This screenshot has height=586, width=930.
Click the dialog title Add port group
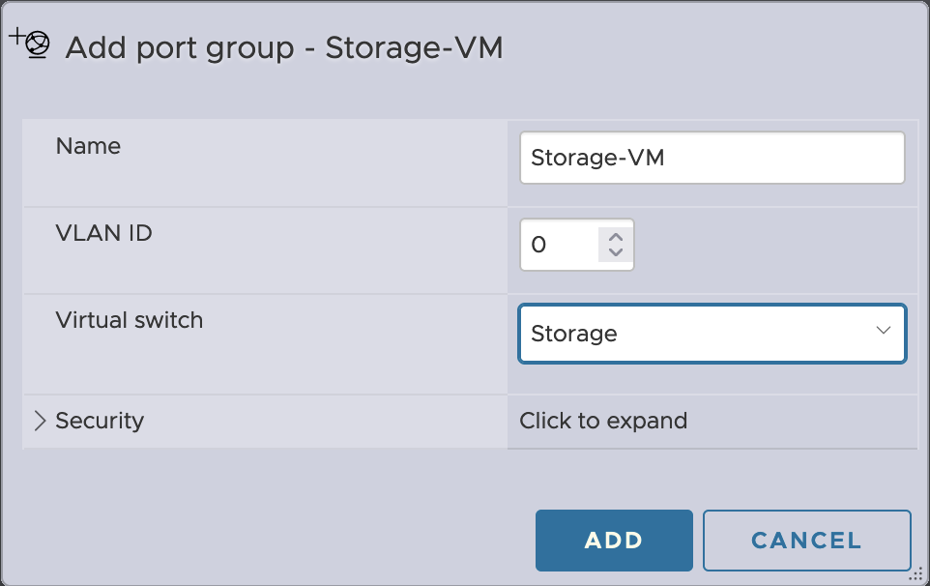click(180, 48)
